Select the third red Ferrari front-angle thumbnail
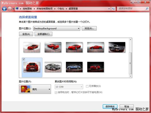The image size is (151, 113). coord(74,47)
